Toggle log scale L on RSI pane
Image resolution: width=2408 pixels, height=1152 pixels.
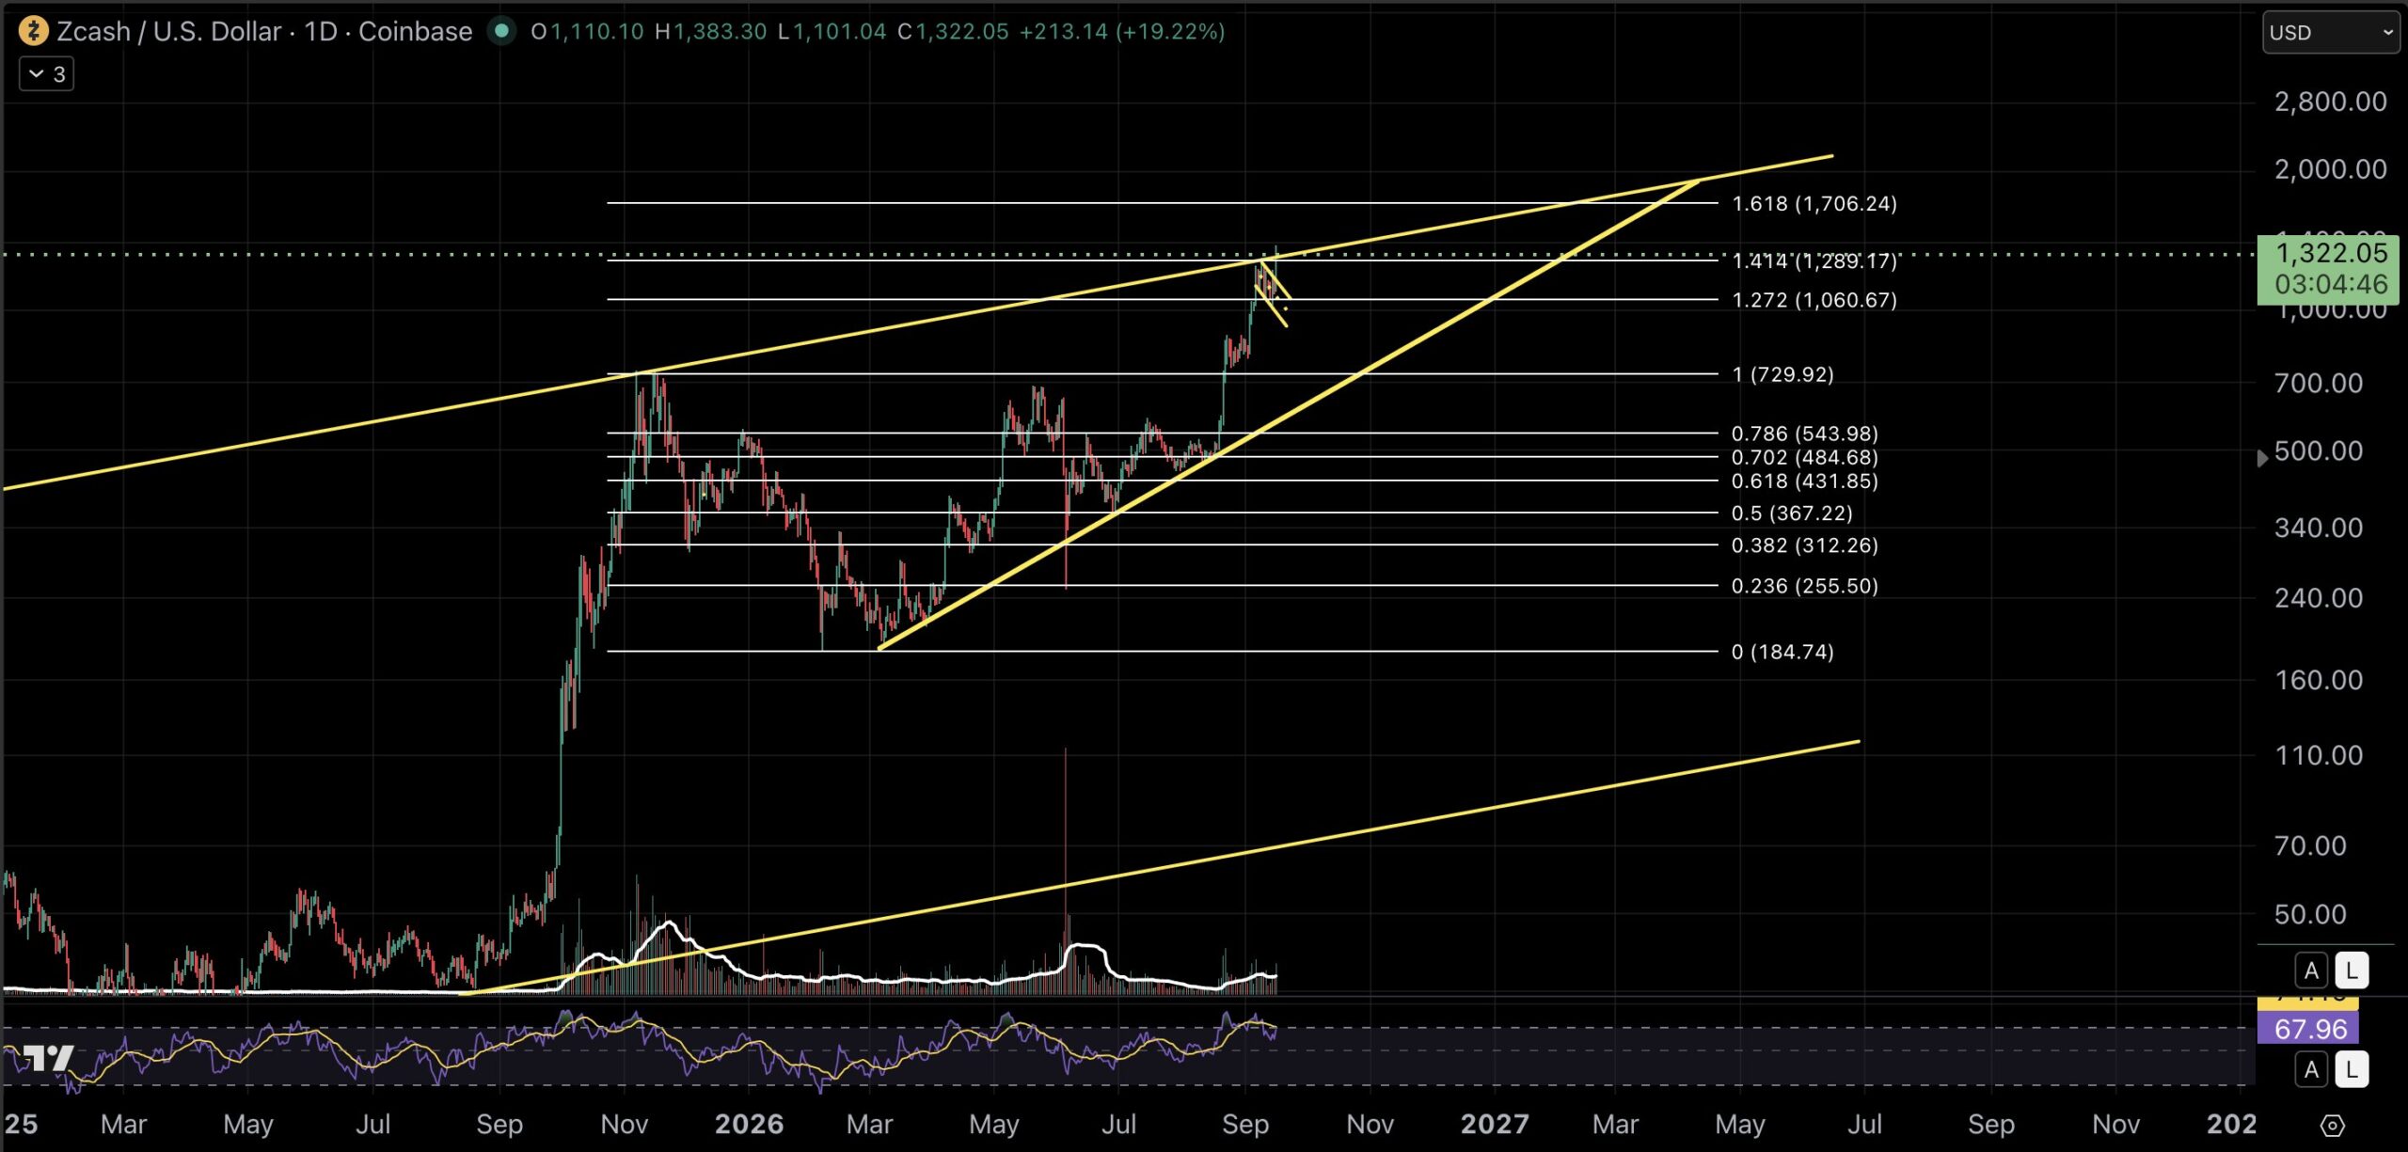pyautogui.click(x=2352, y=1069)
